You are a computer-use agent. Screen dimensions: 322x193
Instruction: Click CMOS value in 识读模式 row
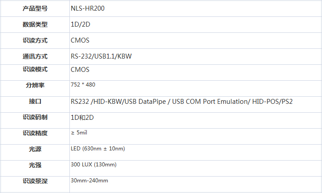[80, 70]
